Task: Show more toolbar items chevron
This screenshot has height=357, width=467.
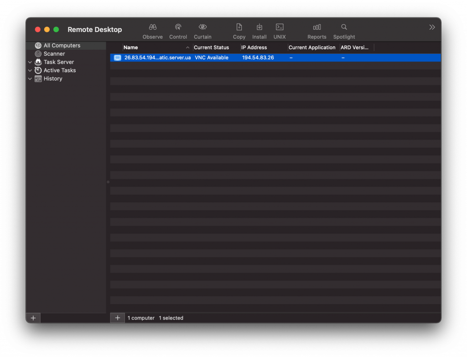Action: click(x=432, y=27)
